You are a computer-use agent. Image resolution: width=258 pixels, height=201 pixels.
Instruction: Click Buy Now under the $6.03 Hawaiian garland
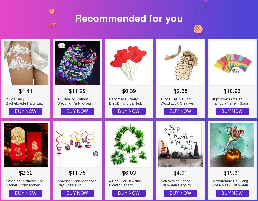[x=129, y=193]
